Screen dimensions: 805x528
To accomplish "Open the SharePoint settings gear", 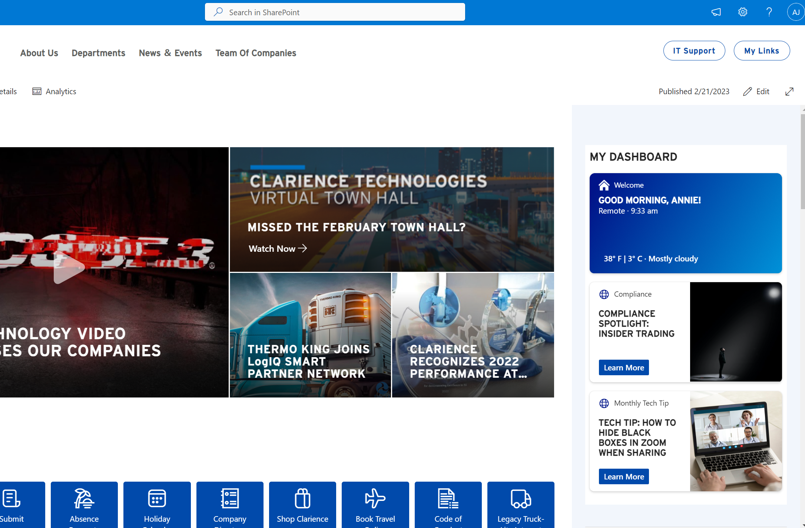I will tap(742, 12).
